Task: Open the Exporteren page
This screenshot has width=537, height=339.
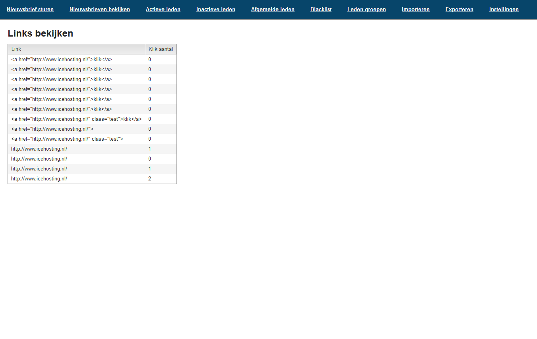Action: click(x=459, y=9)
